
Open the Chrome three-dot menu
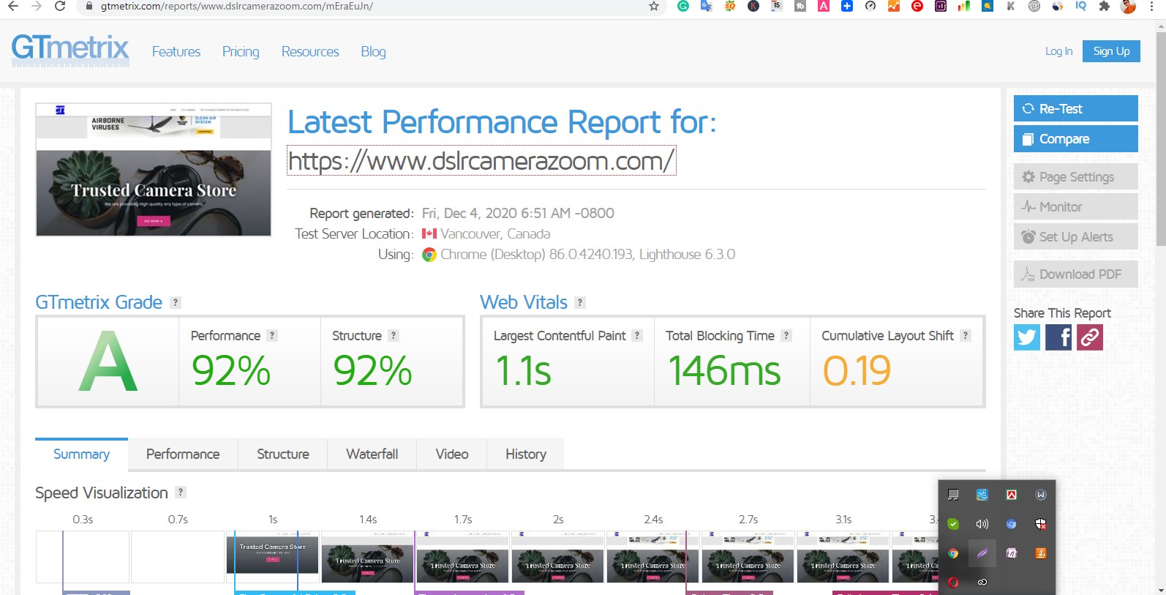1151,7
